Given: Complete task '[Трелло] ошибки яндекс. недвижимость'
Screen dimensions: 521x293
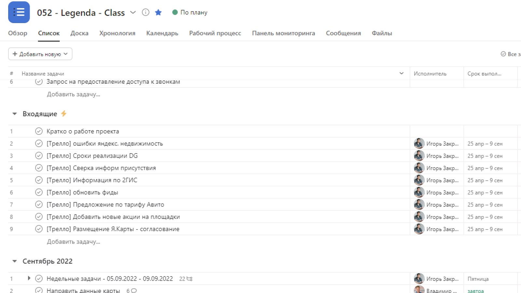Looking at the screenshot, I should coord(39,144).
